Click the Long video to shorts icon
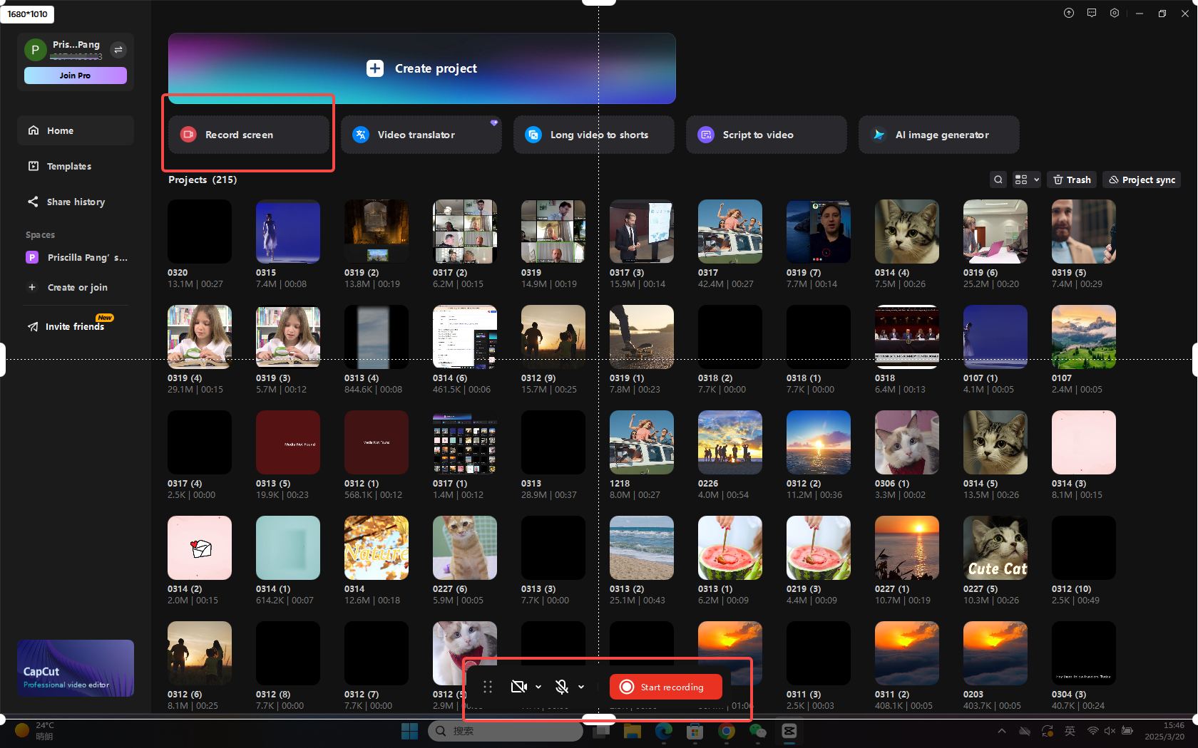Screen dimensions: 1198x748 pos(533,135)
